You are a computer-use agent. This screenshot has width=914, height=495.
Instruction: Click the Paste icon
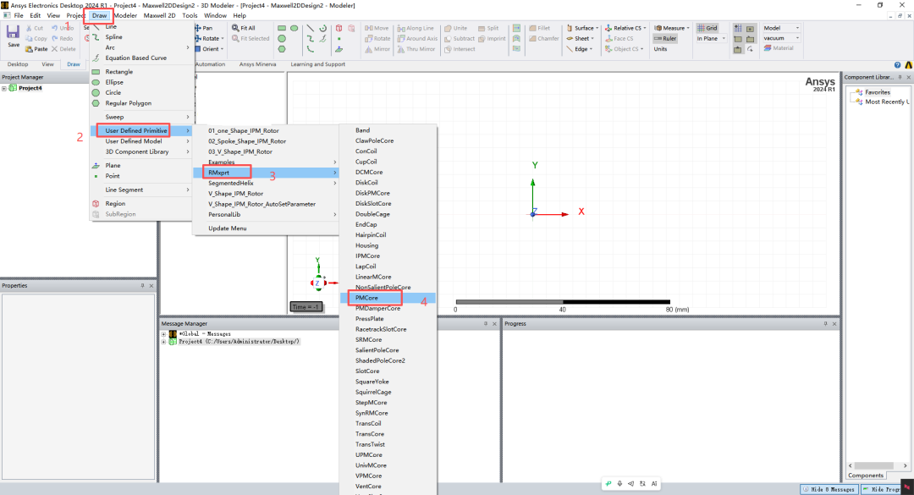pyautogui.click(x=29, y=49)
